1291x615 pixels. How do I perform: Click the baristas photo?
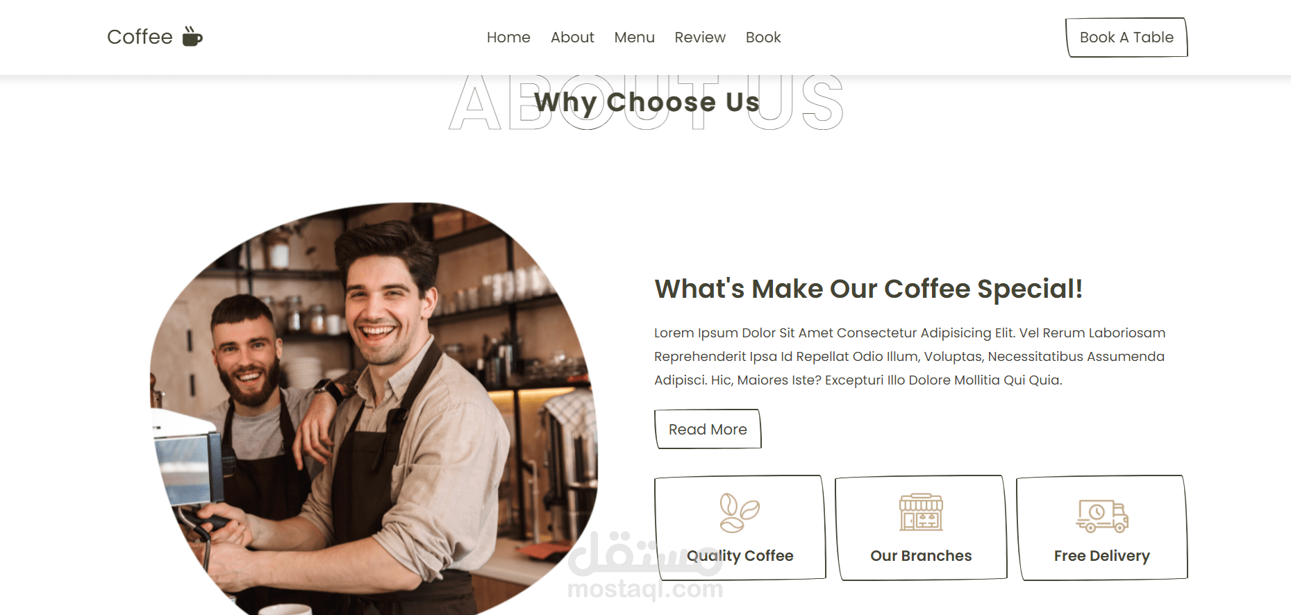(374, 408)
